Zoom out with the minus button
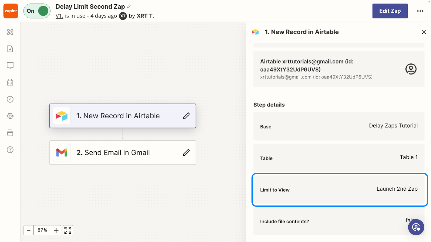This screenshot has width=431, height=242. [29, 230]
